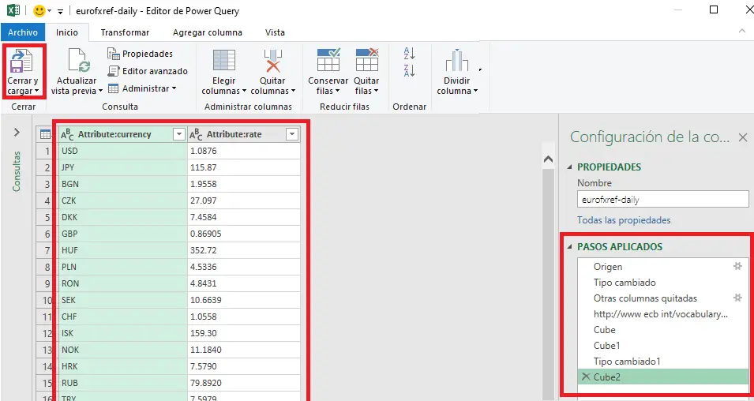Switch to the Agregar columna tab
Viewport: 754px width, 401px height.
208,32
